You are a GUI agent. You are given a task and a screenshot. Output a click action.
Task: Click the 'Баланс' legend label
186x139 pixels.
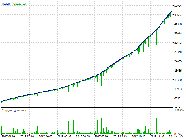click(x=6, y=4)
